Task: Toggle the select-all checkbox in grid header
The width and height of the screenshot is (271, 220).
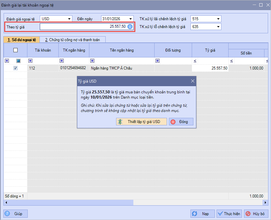Action: tap(15, 50)
